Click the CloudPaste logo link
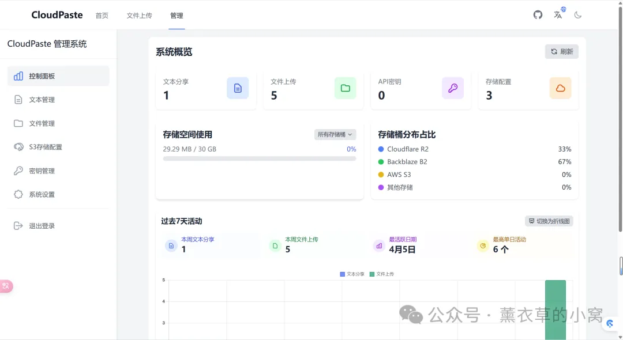 pos(57,15)
